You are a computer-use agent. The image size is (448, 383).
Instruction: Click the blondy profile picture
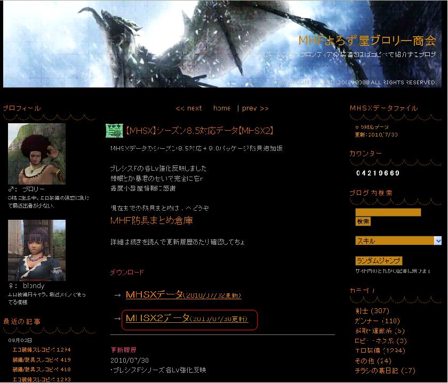pos(37,250)
